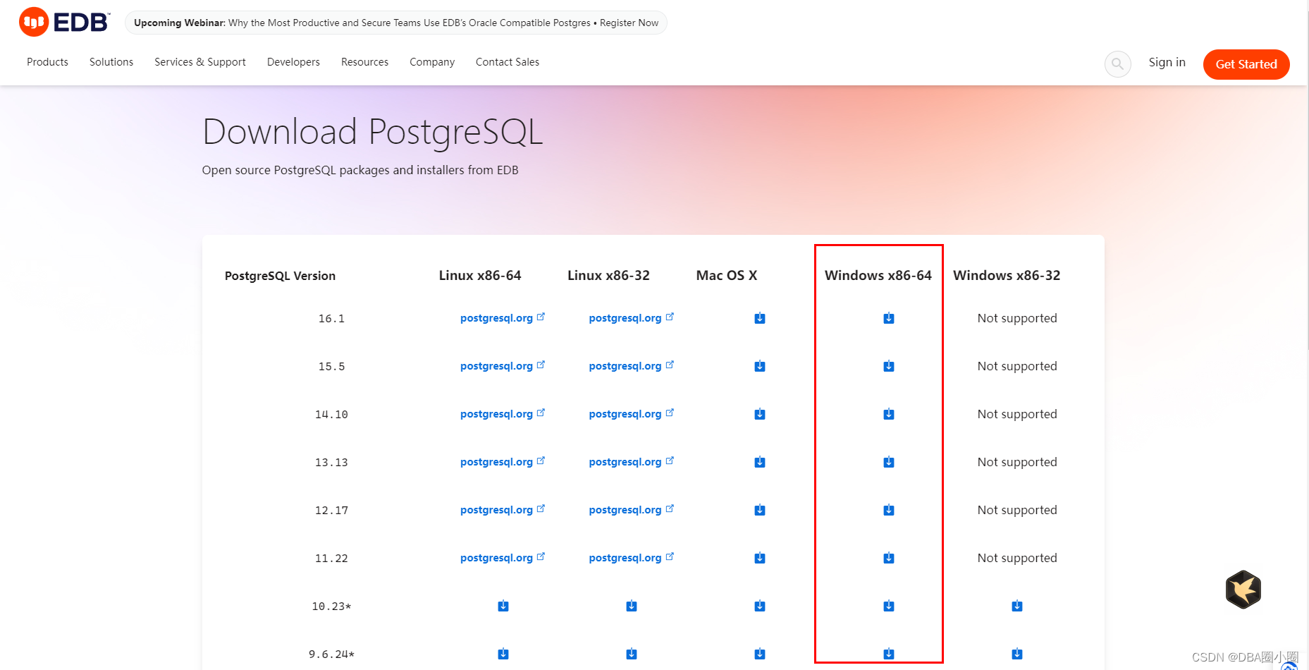The height and width of the screenshot is (670, 1309).
Task: Download PostgreSQL 9.6.24 for Linux x86-64
Action: click(503, 654)
